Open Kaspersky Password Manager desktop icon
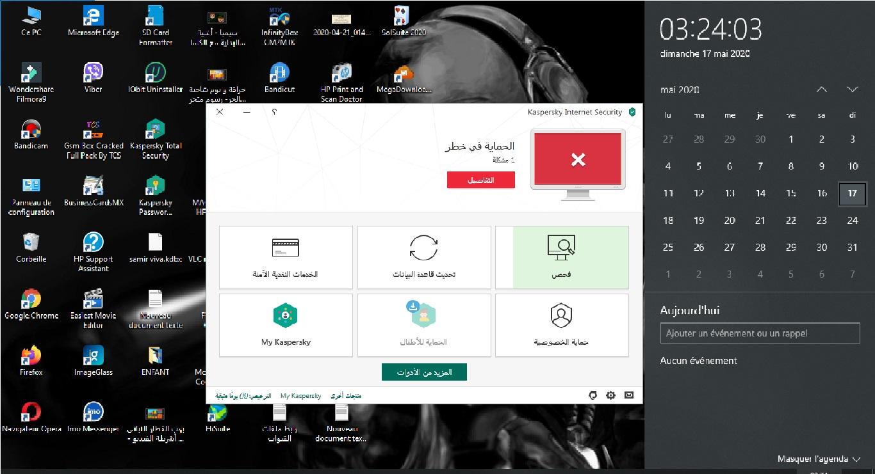Viewport: 875px width, 474px height. tap(156, 196)
